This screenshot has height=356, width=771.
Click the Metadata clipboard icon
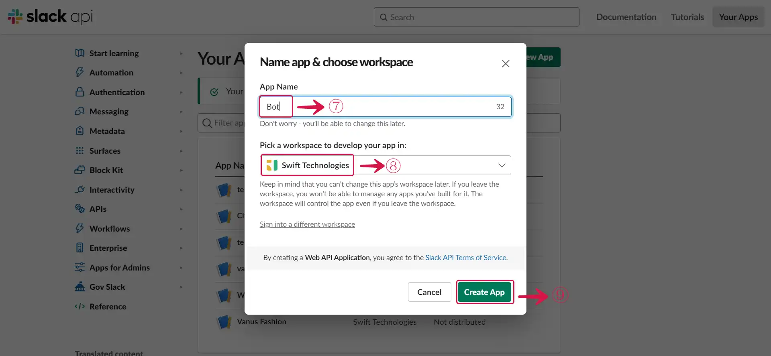pos(80,131)
